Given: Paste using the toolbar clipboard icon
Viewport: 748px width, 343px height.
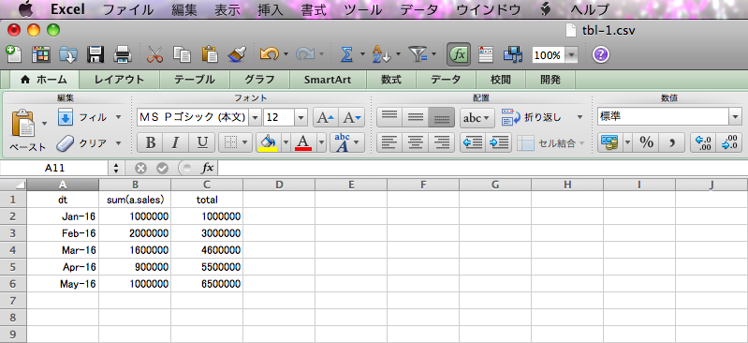Looking at the screenshot, I should tap(209, 54).
